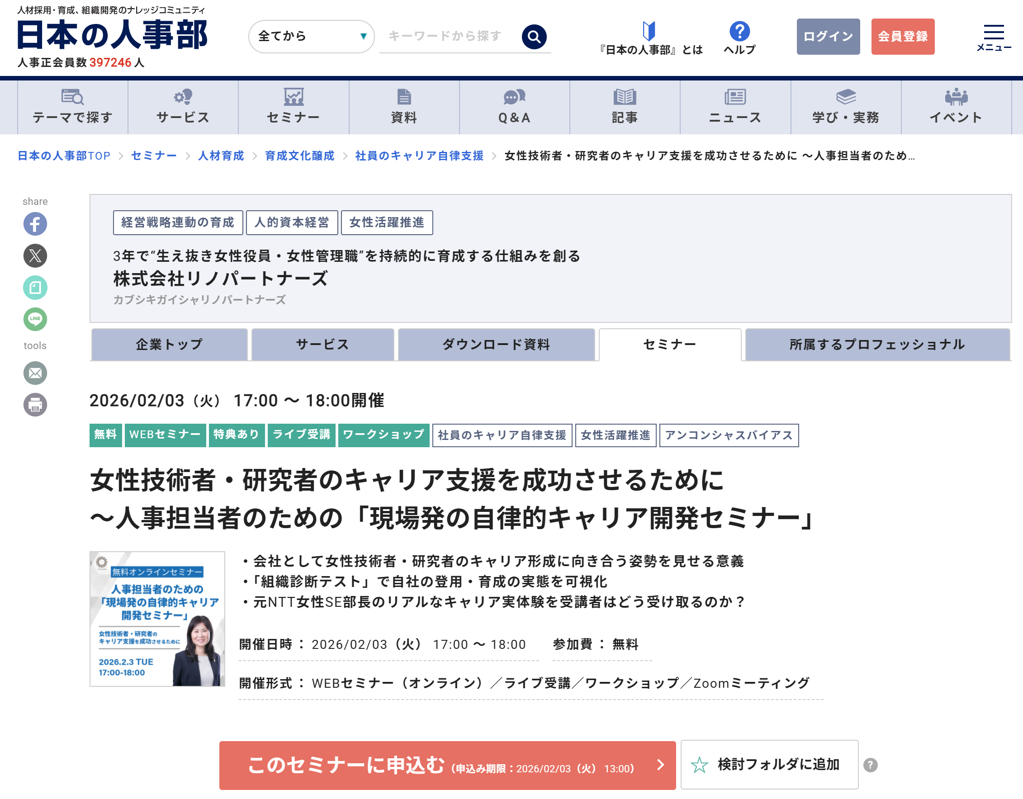1023x799 pixels.
Task: Open セミナー in the navigation bar
Action: pos(293,107)
